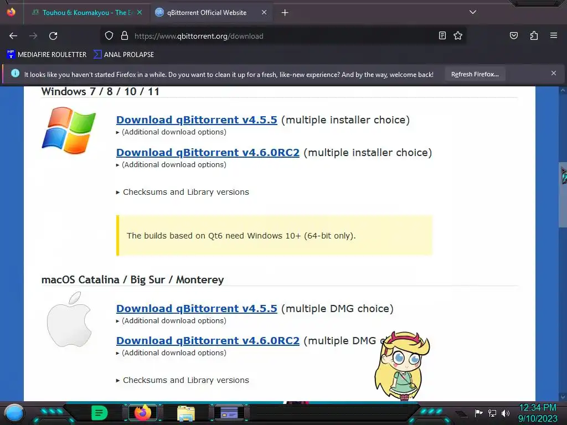The image size is (567, 425).
Task: Open a new tab with plus button
Action: 285,13
